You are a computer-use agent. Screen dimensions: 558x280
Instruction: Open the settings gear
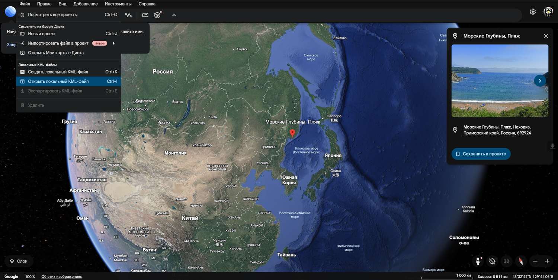[x=533, y=12]
